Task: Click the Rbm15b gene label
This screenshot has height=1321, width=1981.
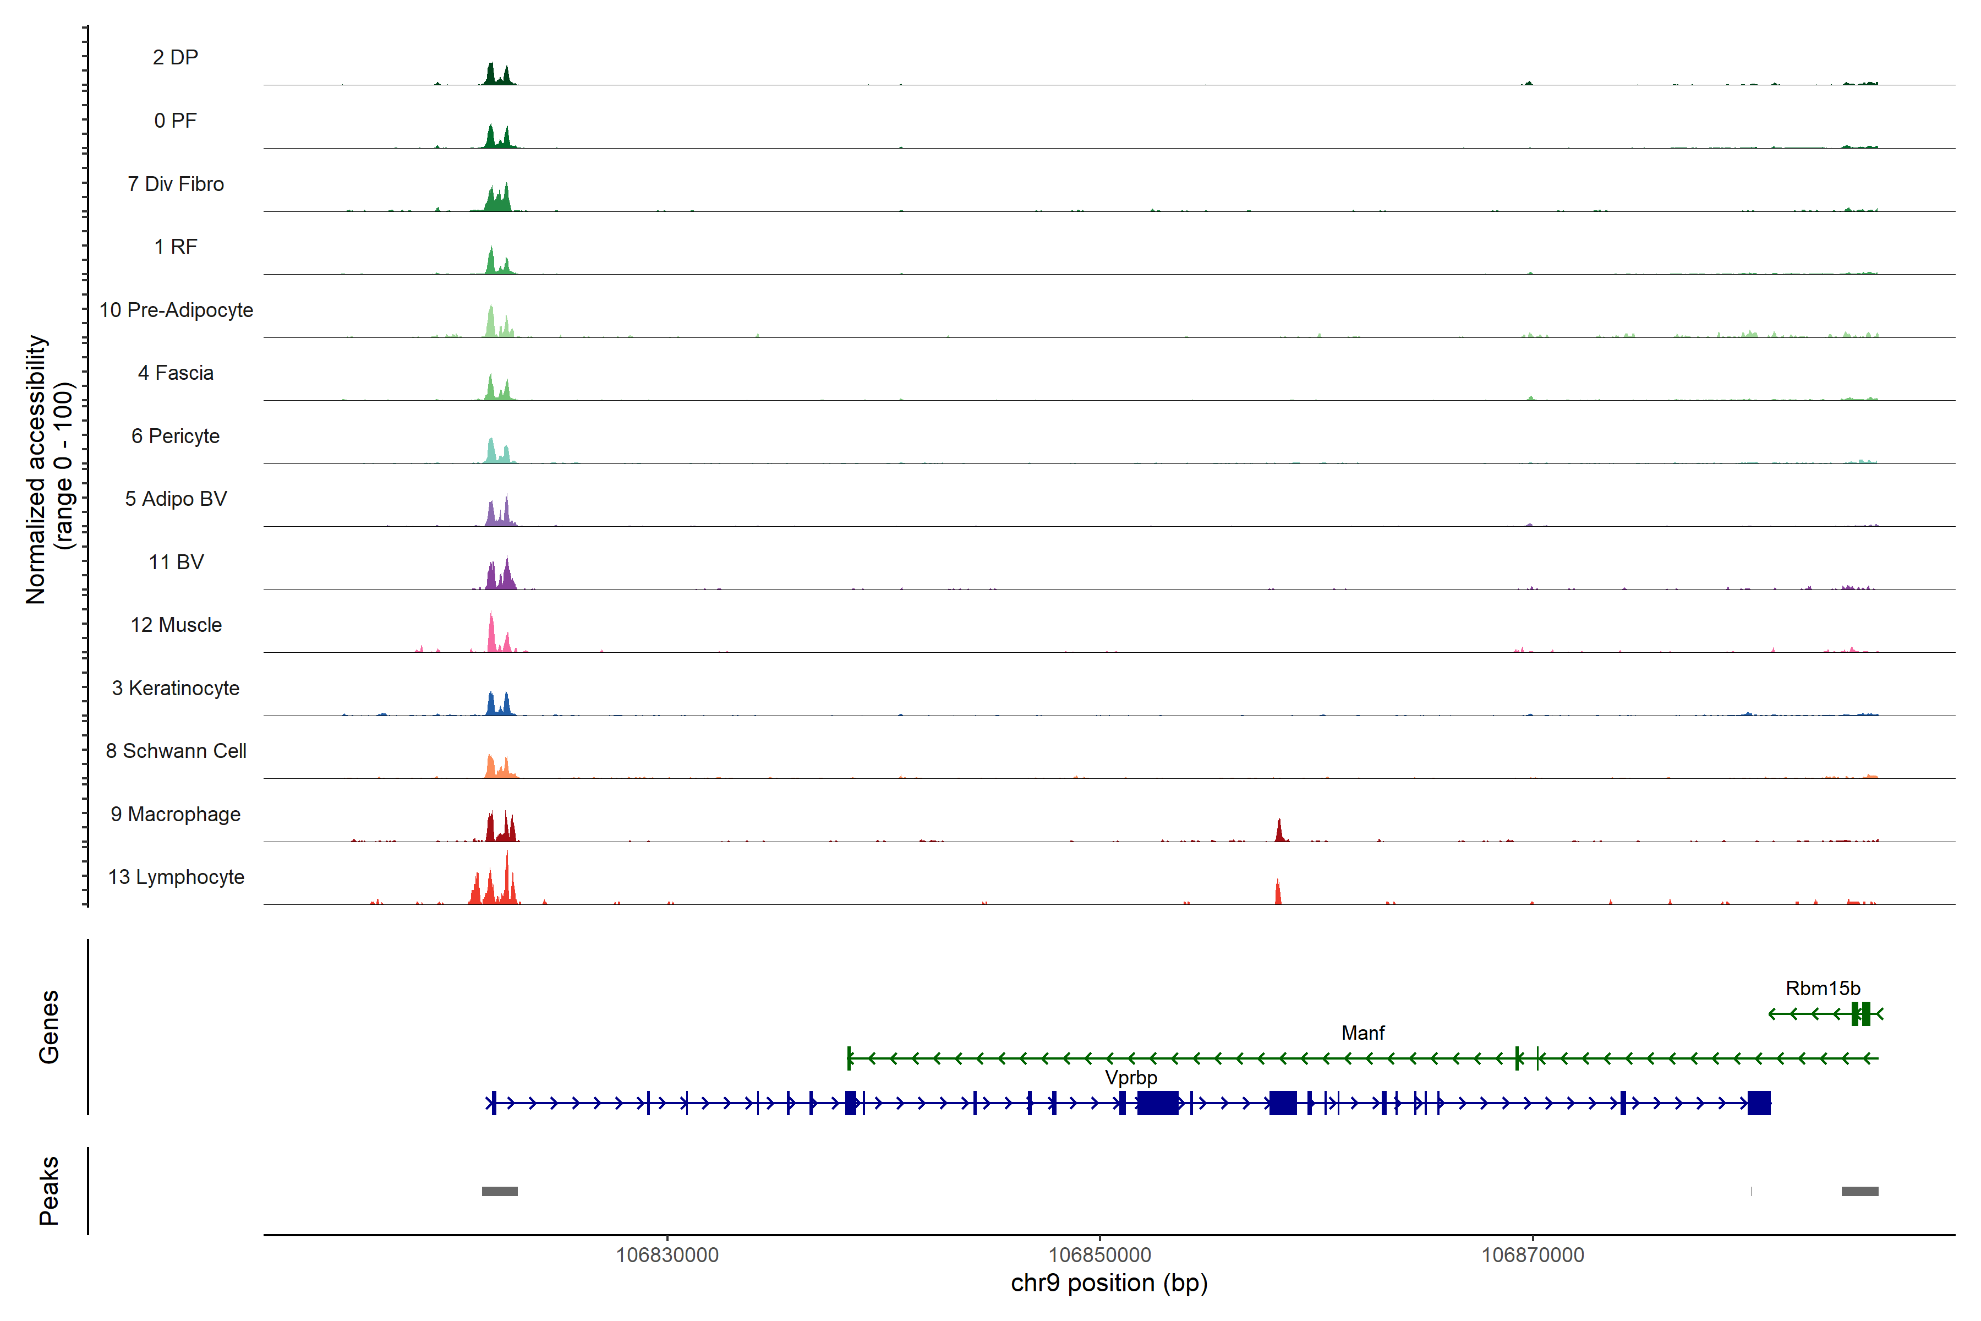Action: click(x=1823, y=988)
